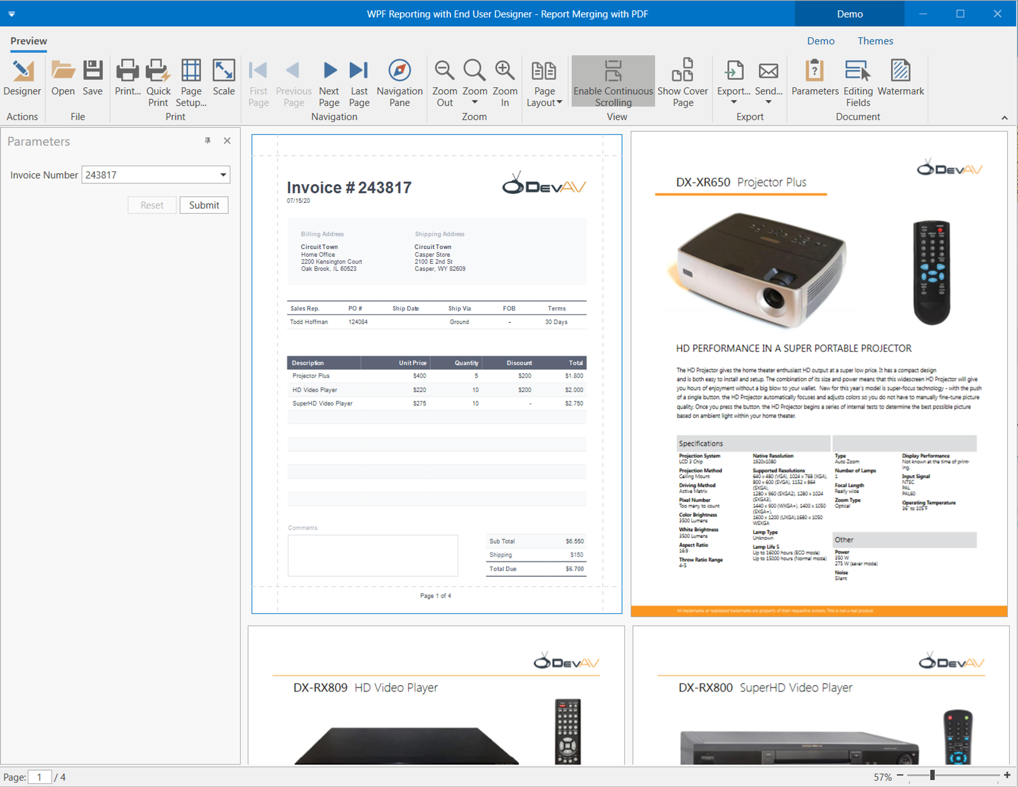This screenshot has height=787, width=1018.
Task: Expand Export options dropdown
Action: pos(734,83)
